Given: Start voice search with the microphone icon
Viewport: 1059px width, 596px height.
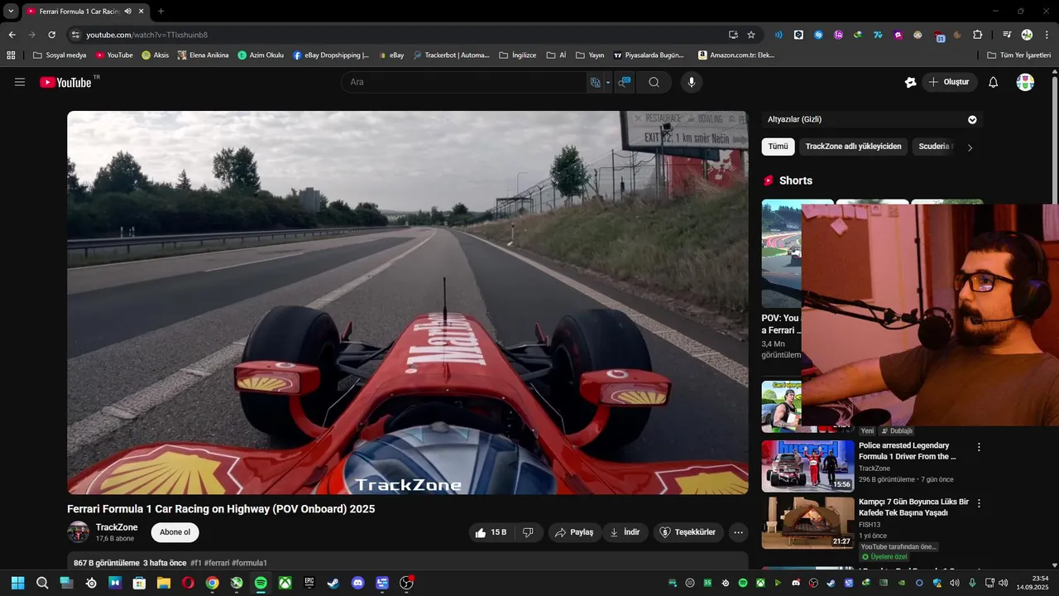Looking at the screenshot, I should tap(692, 82).
